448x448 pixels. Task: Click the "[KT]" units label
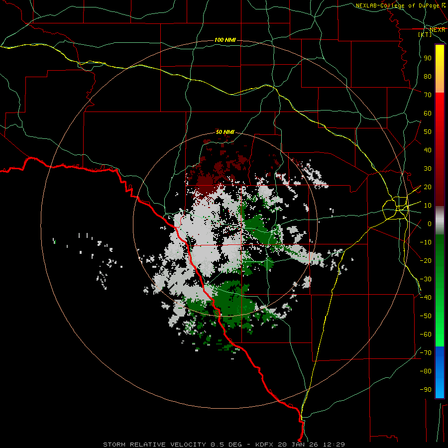click(x=425, y=34)
